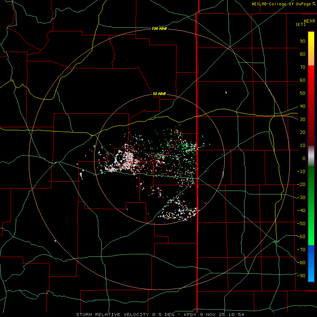Click the -10 value on the velocity scale
Image resolution: width=317 pixels, height=317 pixels.
(x=301, y=172)
